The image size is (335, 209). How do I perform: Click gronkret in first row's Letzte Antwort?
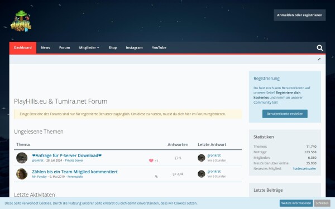pos(214,155)
